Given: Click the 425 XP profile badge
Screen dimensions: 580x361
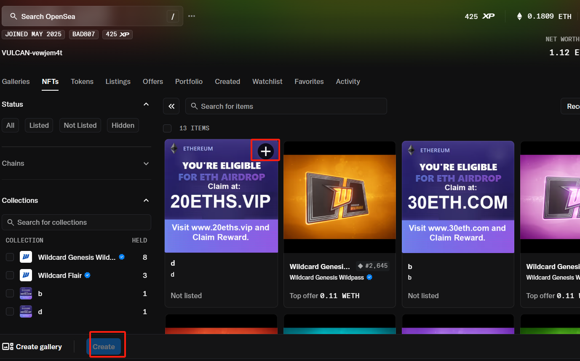Looking at the screenshot, I should coord(118,34).
